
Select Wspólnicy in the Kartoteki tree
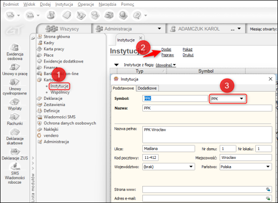point(60,92)
